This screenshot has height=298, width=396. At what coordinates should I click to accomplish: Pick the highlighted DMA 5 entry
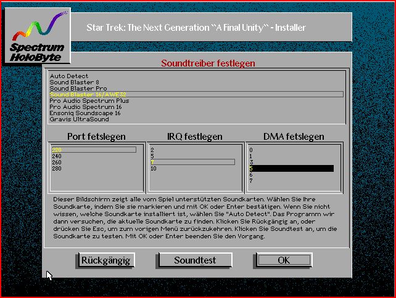(x=290, y=168)
